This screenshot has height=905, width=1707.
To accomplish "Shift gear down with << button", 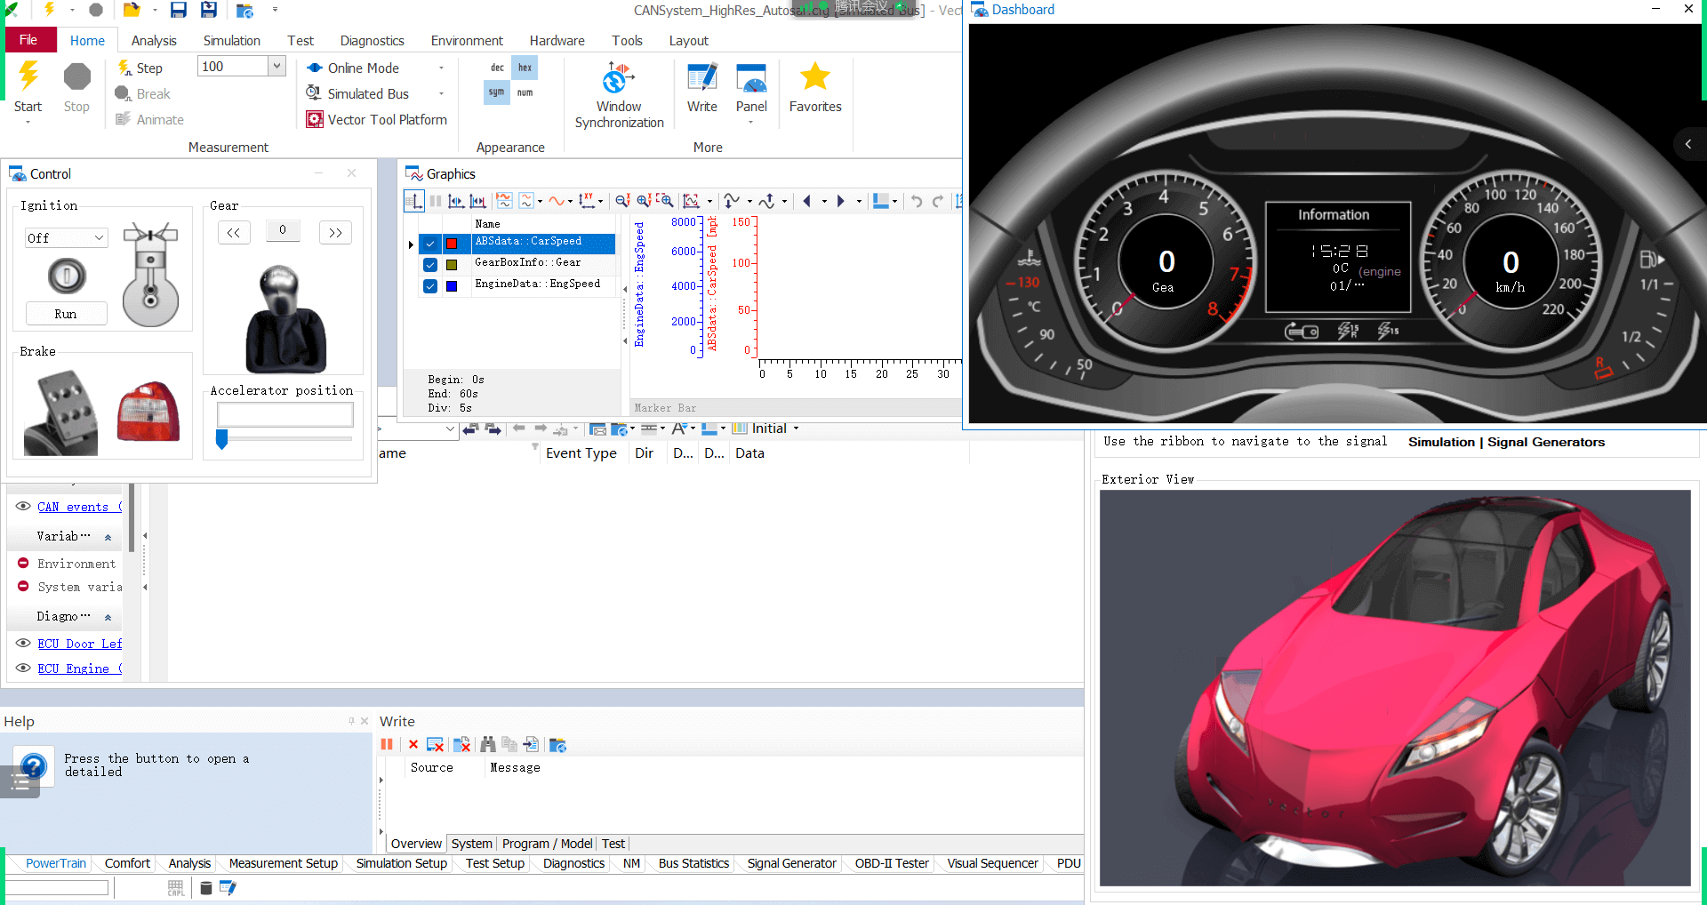I will 234,232.
